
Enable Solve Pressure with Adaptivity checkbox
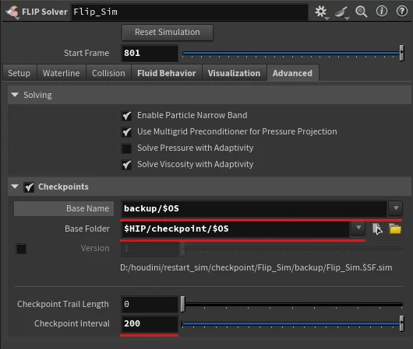tap(127, 148)
